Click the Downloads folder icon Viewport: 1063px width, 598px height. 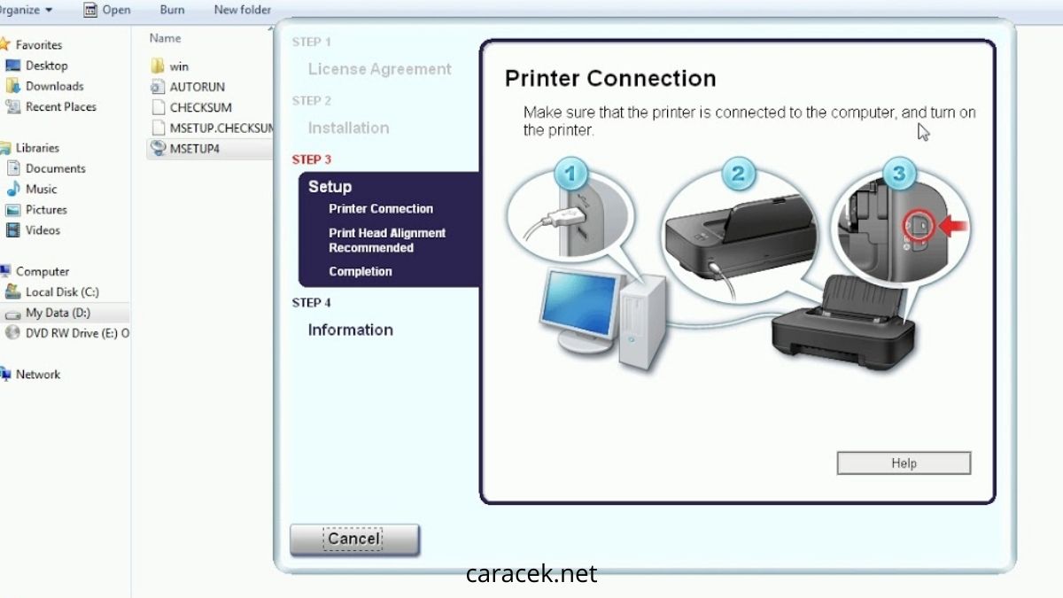[13, 86]
